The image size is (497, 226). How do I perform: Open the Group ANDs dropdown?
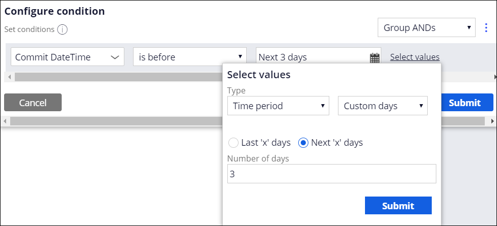(x=426, y=27)
